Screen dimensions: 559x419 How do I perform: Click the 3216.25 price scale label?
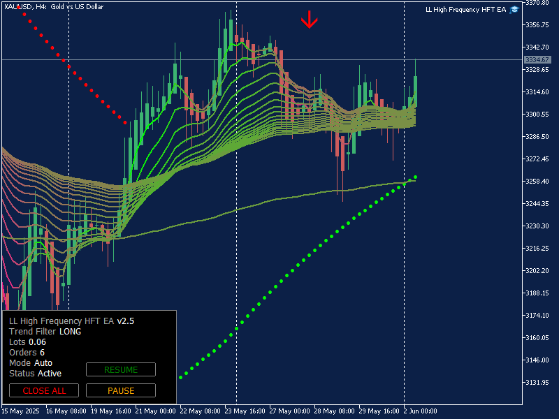537,248
